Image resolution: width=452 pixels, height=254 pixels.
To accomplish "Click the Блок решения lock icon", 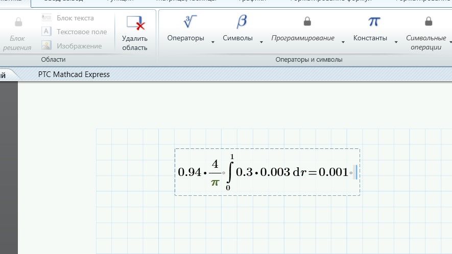I will click(18, 22).
